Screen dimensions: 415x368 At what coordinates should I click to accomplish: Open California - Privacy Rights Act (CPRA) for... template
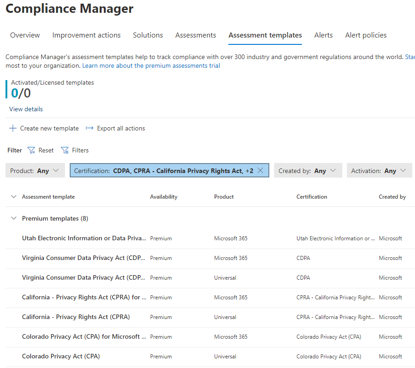pos(84,298)
